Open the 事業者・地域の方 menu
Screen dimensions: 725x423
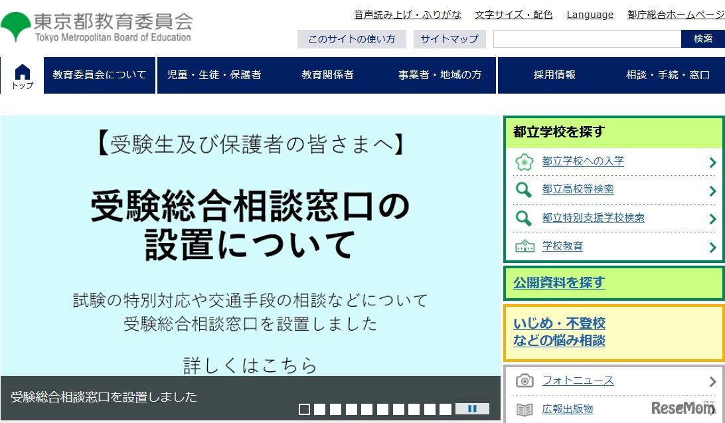point(440,75)
